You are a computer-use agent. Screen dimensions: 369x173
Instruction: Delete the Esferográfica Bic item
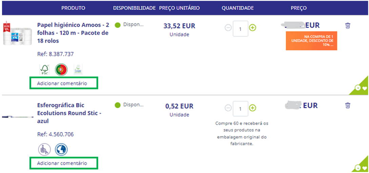pos(348,105)
